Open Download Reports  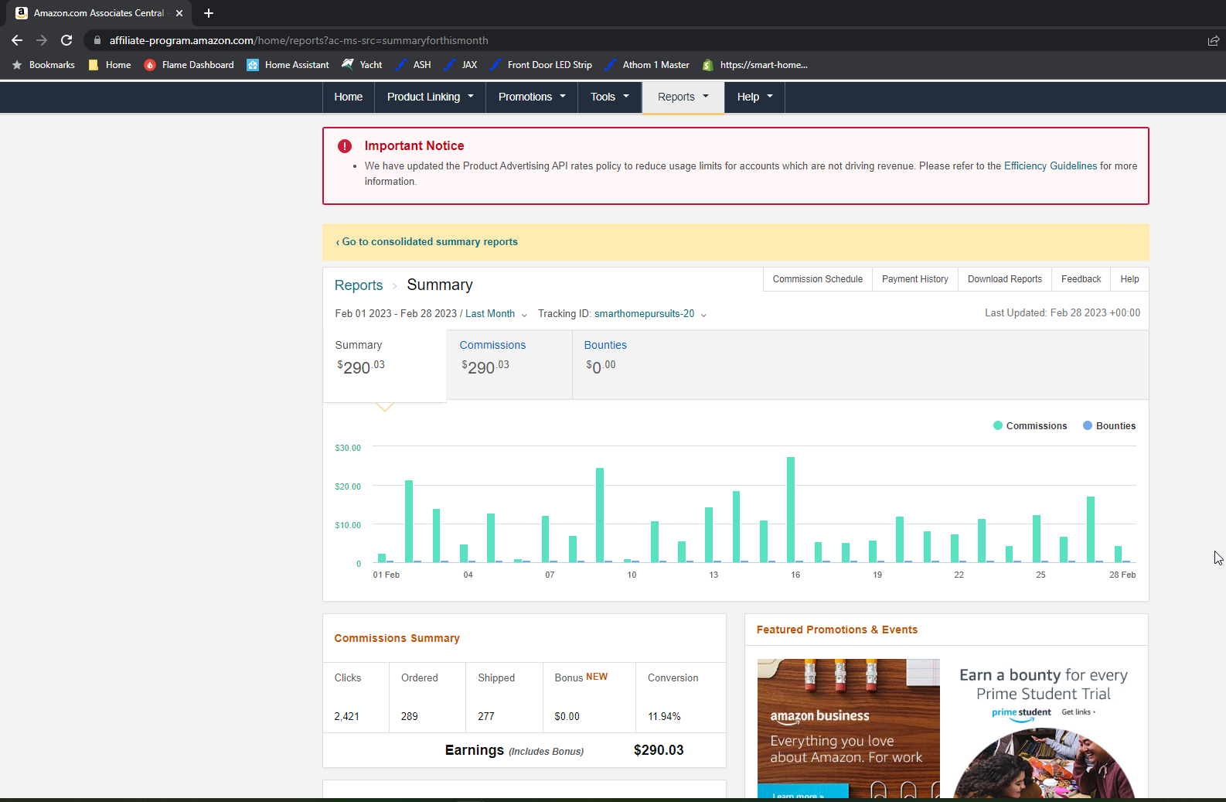[1005, 279]
